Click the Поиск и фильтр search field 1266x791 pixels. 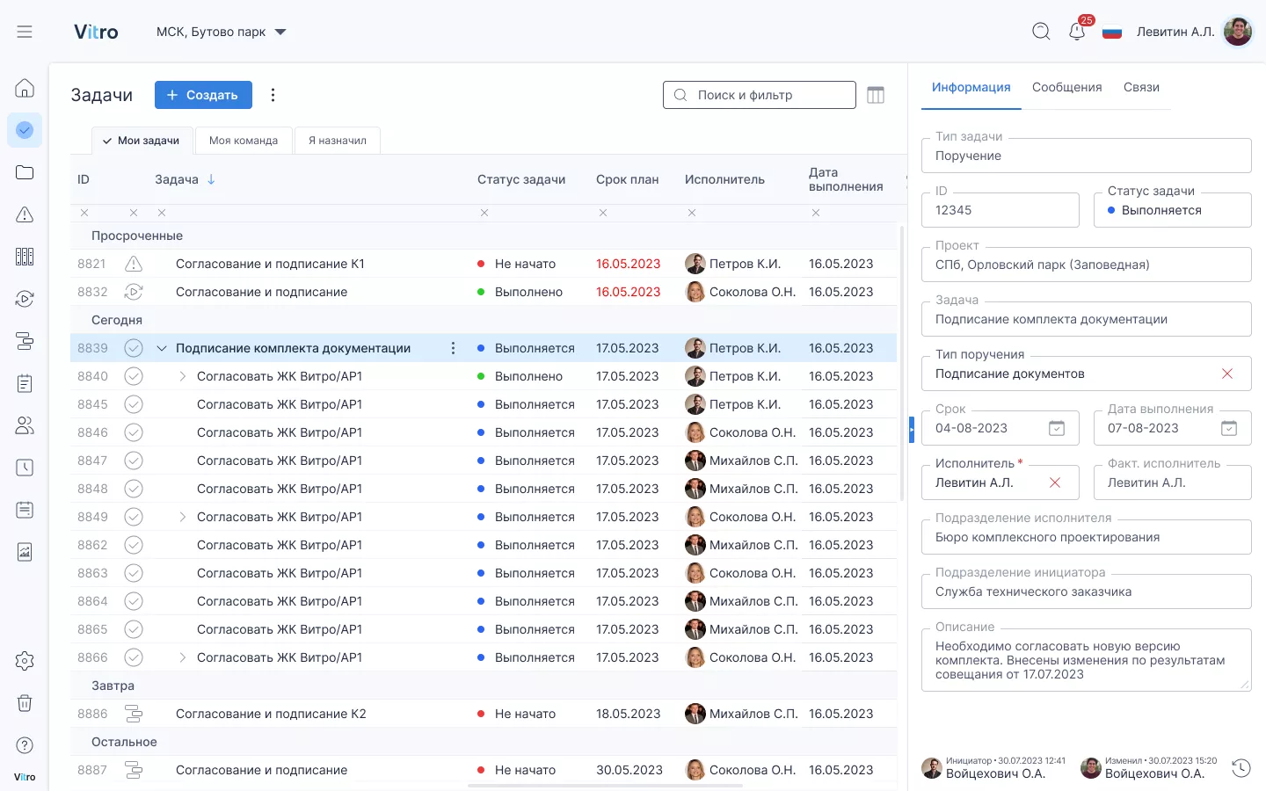pos(760,95)
